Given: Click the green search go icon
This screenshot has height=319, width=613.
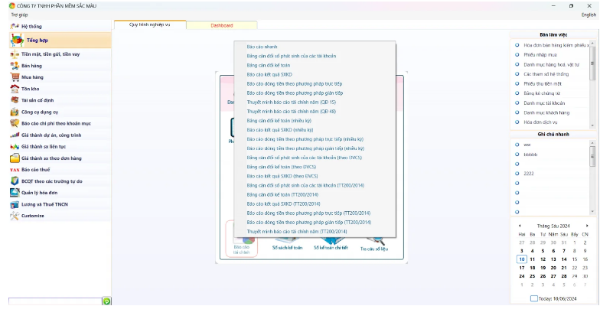Looking at the screenshot, I should (x=106, y=301).
